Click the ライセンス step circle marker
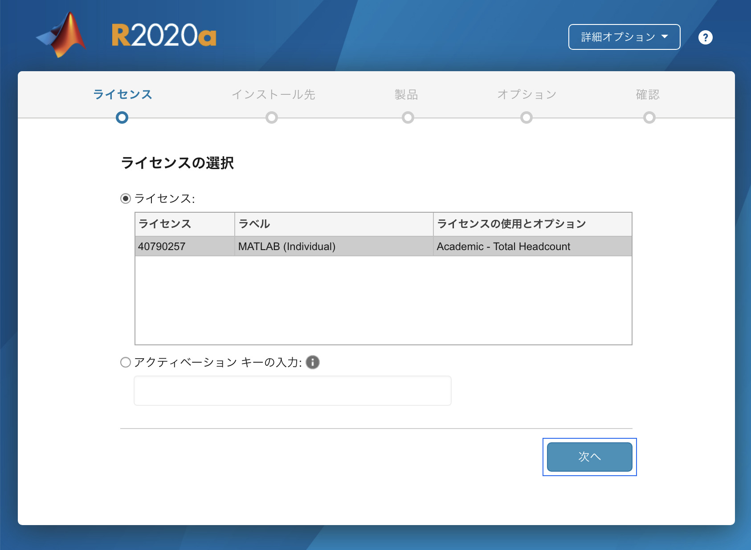Screen dimensions: 751x550 coord(122,117)
